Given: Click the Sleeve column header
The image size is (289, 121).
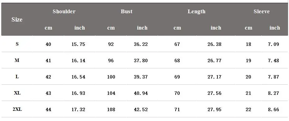Looking at the screenshot, I should click(x=261, y=11).
